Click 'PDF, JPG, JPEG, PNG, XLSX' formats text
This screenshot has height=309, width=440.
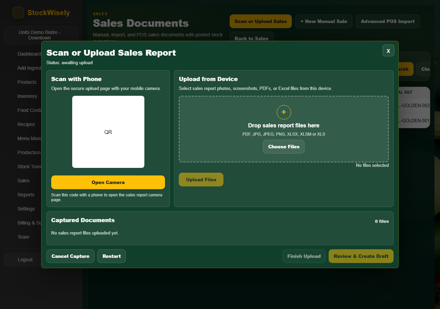[x=284, y=134]
